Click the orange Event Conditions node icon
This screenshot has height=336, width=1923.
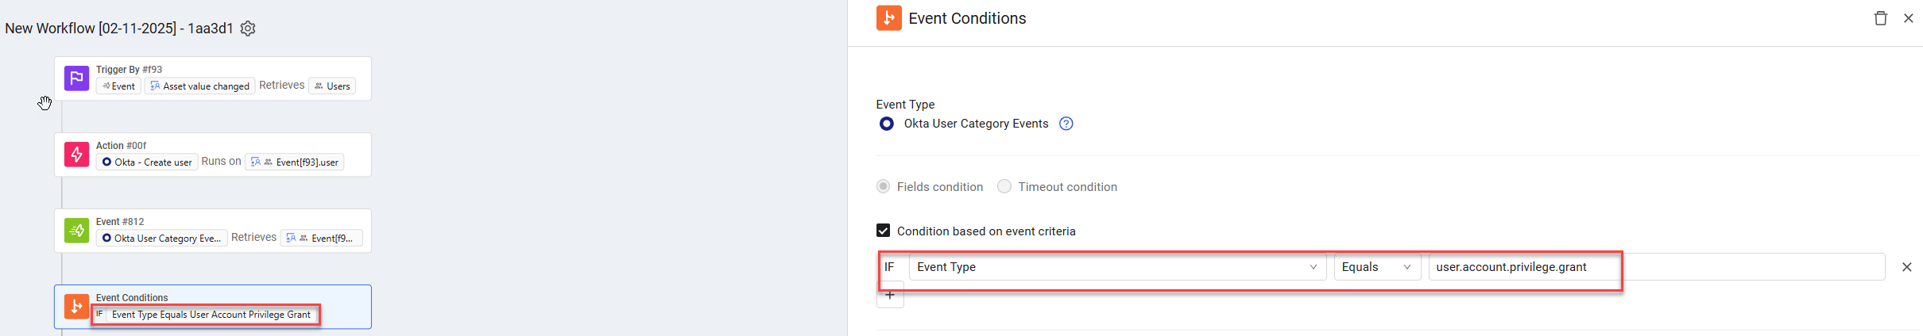(x=76, y=307)
